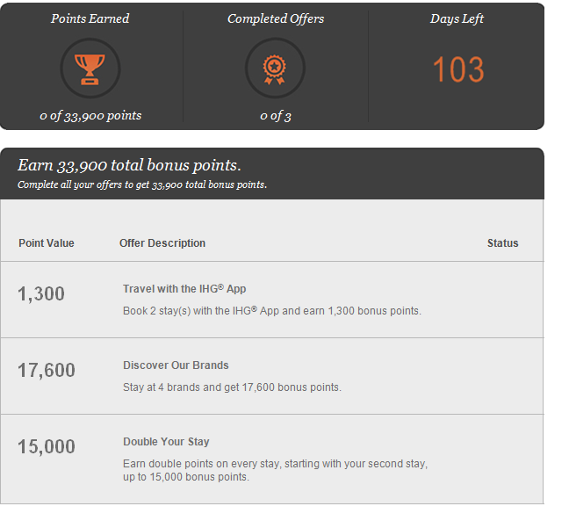569x528 pixels.
Task: Select the 1,300 point value
Action: pos(41,294)
